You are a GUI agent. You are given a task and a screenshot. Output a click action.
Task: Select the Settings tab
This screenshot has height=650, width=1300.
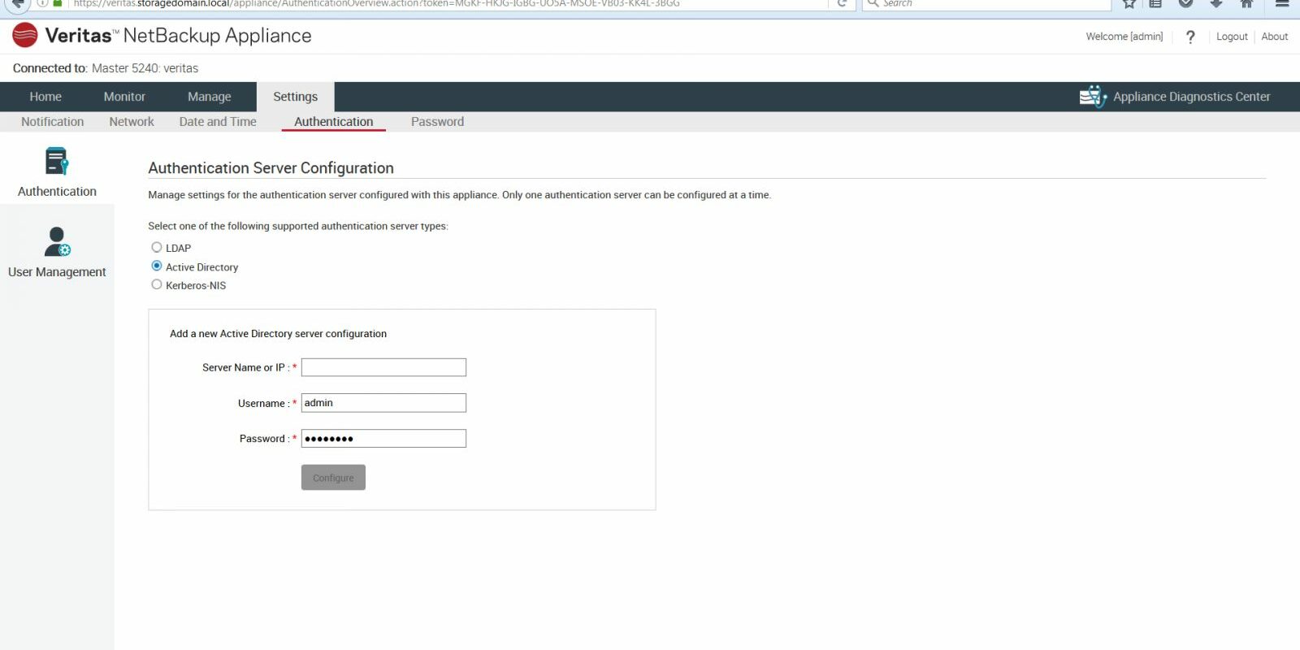click(296, 97)
